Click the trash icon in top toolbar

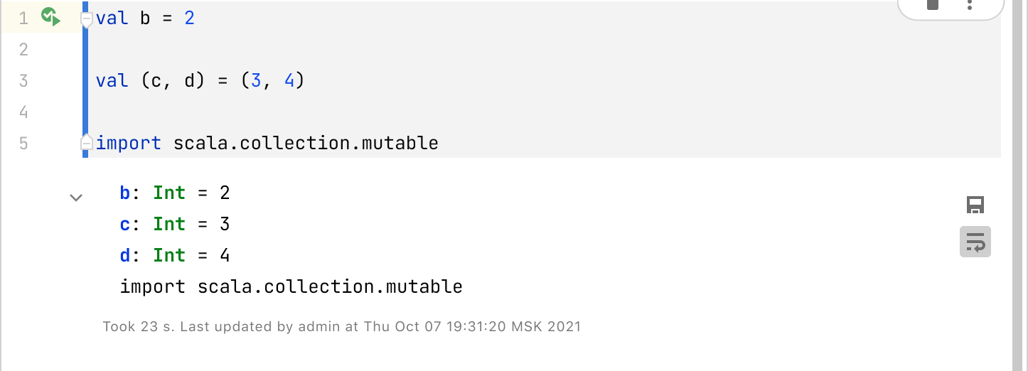tap(933, 6)
